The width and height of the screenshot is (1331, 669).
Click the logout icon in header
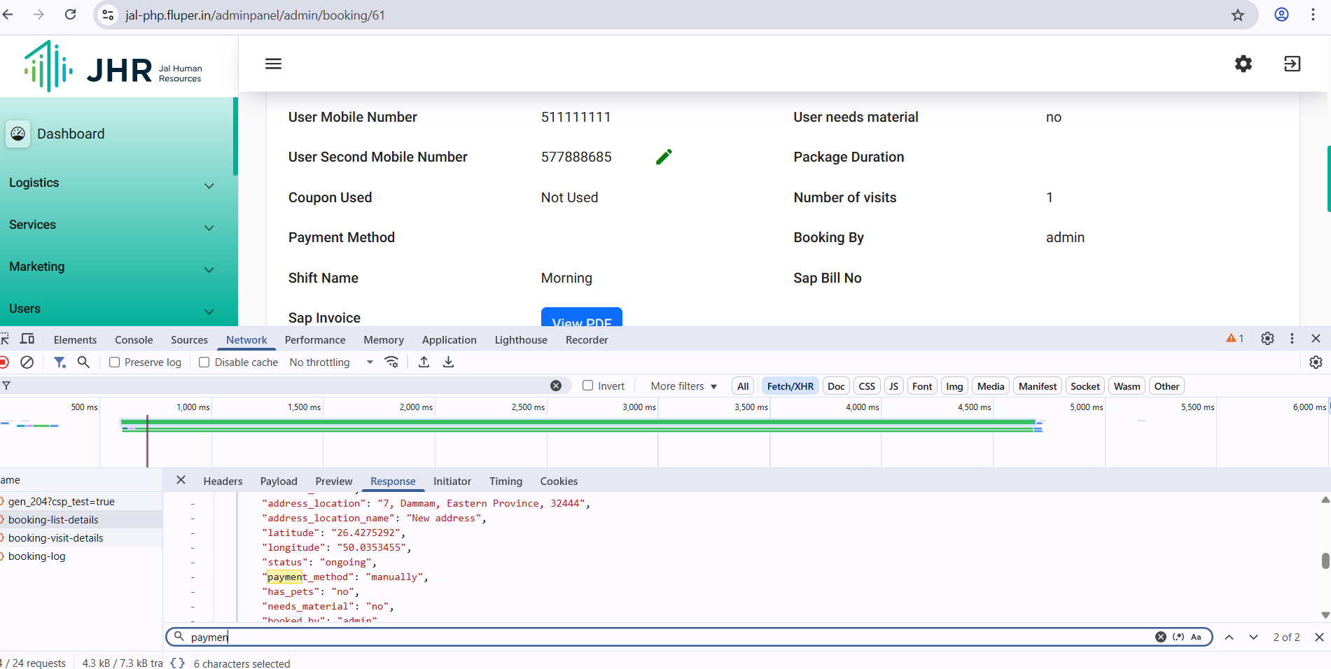pos(1292,64)
